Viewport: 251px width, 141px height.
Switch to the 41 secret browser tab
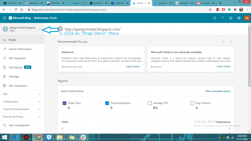click(205, 3)
